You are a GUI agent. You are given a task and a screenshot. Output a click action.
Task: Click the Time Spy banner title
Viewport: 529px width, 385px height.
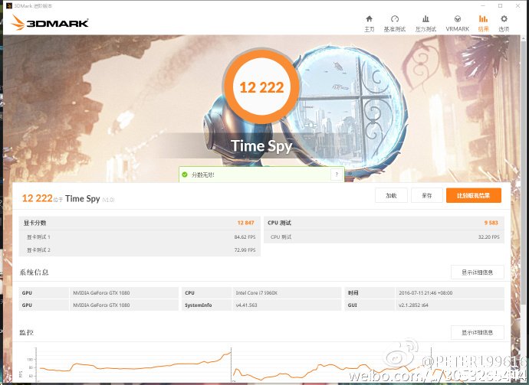261,146
